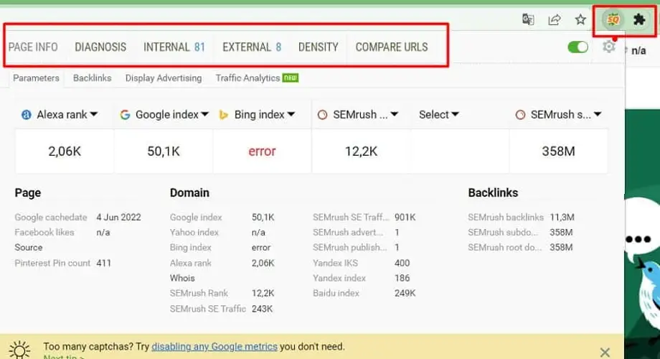Click the Yandex IKS value 400

point(402,263)
